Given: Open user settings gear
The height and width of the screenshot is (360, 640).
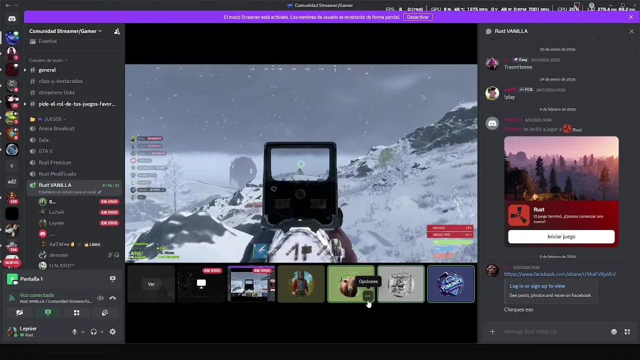Looking at the screenshot, I should 112,331.
